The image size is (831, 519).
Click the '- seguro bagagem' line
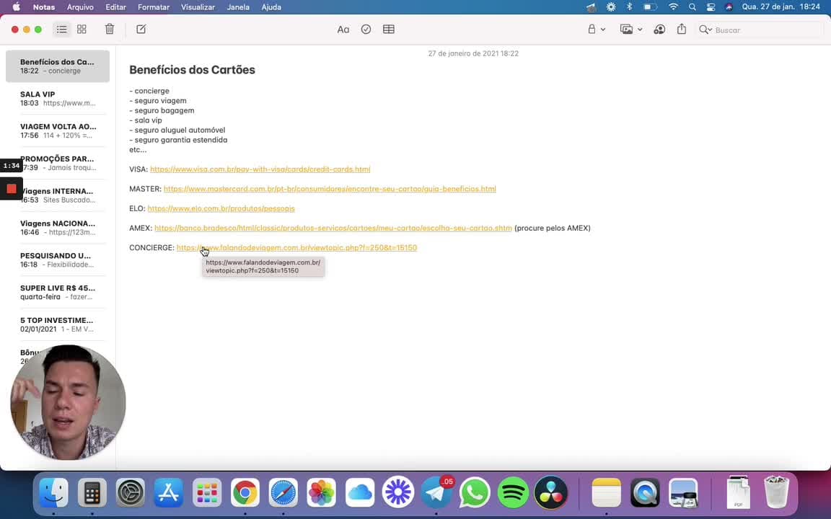[162, 111]
